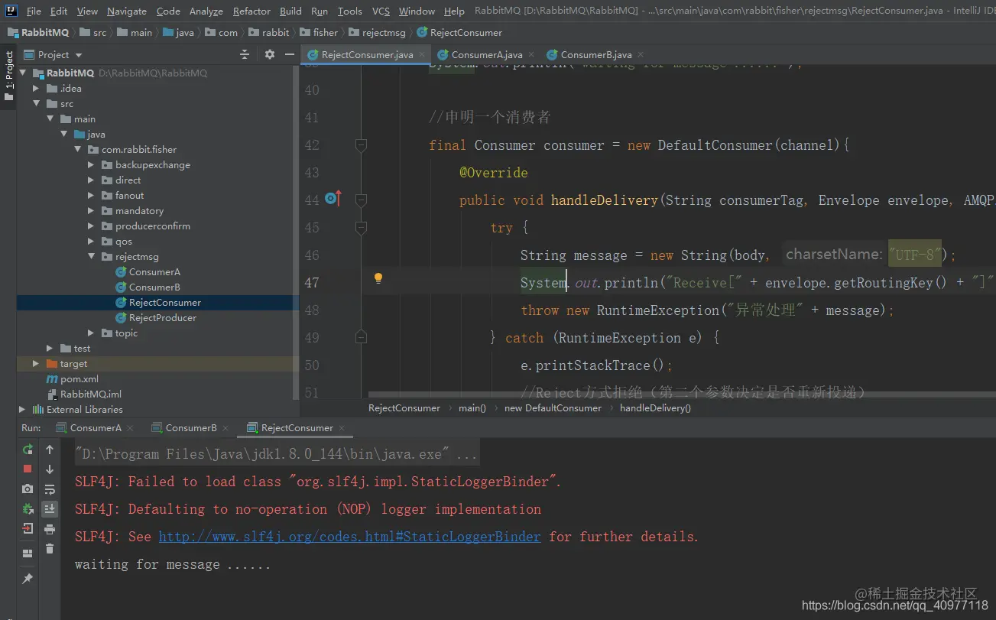The image size is (996, 620).
Task: Open the File menu
Action: click(x=34, y=11)
